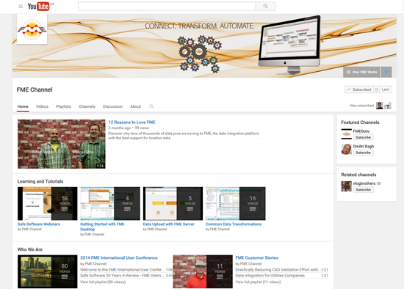Click the 1,641 subscriber count
This screenshot has height=289, width=404.
pyautogui.click(x=386, y=89)
